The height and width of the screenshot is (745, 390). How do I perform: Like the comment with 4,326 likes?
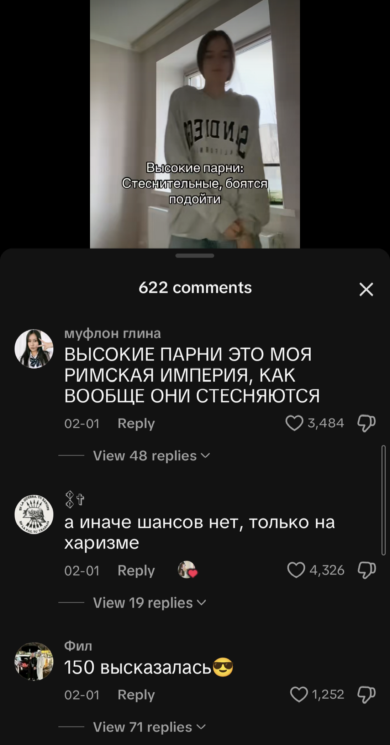pyautogui.click(x=296, y=570)
